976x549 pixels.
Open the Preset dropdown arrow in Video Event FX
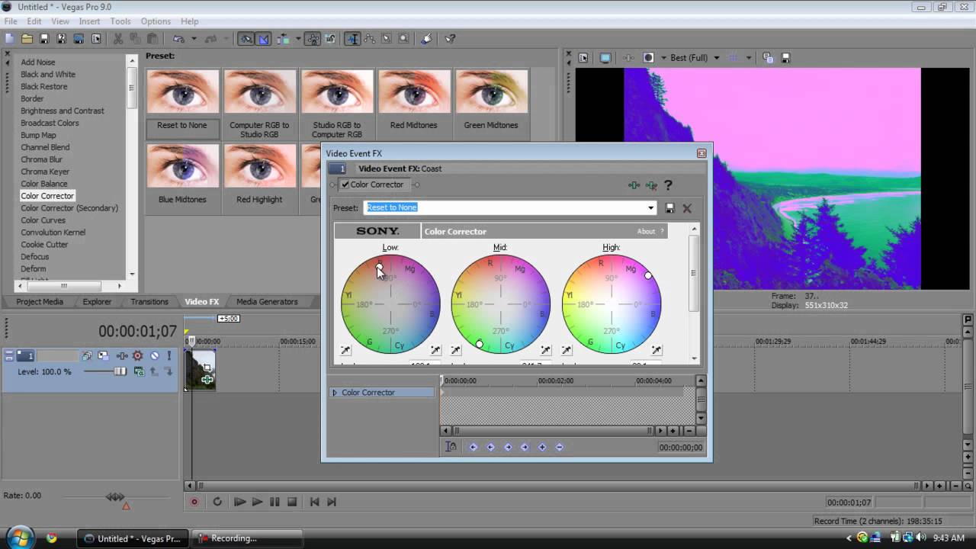(x=650, y=207)
